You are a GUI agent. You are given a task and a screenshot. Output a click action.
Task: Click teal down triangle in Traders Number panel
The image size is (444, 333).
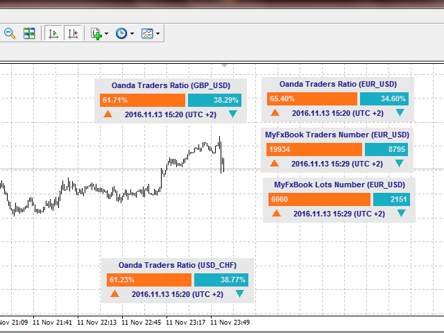400,163
